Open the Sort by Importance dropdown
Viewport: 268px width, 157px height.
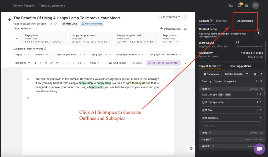pyautogui.click(x=237, y=74)
